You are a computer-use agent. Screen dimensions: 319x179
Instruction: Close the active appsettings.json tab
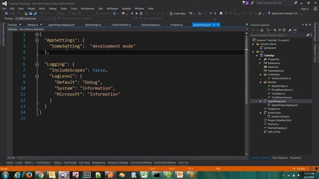pos(218,25)
